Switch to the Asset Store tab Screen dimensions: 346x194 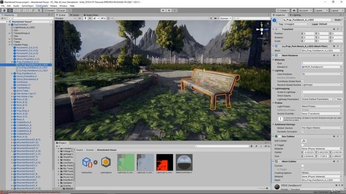pos(91,15)
